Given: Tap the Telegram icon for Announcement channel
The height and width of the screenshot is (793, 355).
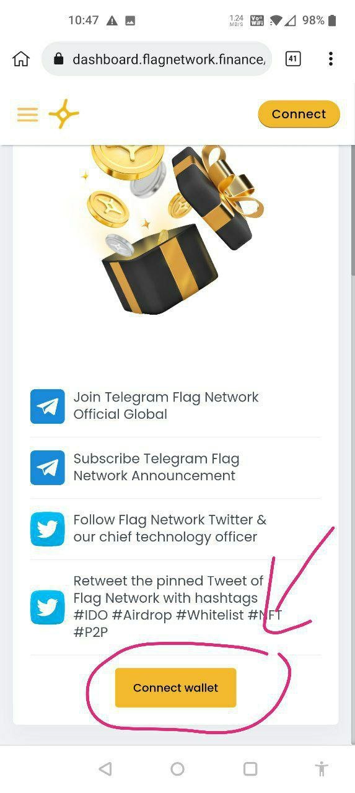Looking at the screenshot, I should [x=48, y=468].
